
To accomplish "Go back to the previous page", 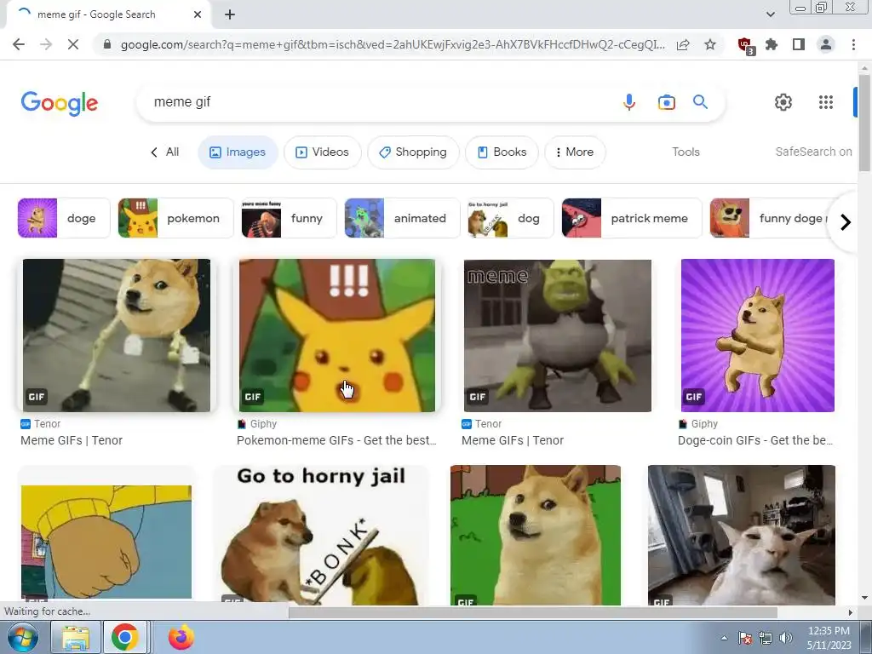I will (x=19, y=44).
